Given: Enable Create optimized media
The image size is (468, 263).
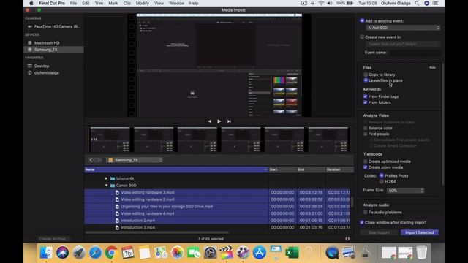Looking at the screenshot, I should [x=366, y=161].
